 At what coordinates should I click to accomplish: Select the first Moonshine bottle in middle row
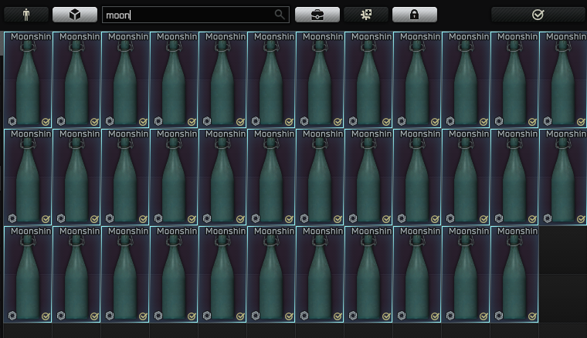(x=28, y=177)
